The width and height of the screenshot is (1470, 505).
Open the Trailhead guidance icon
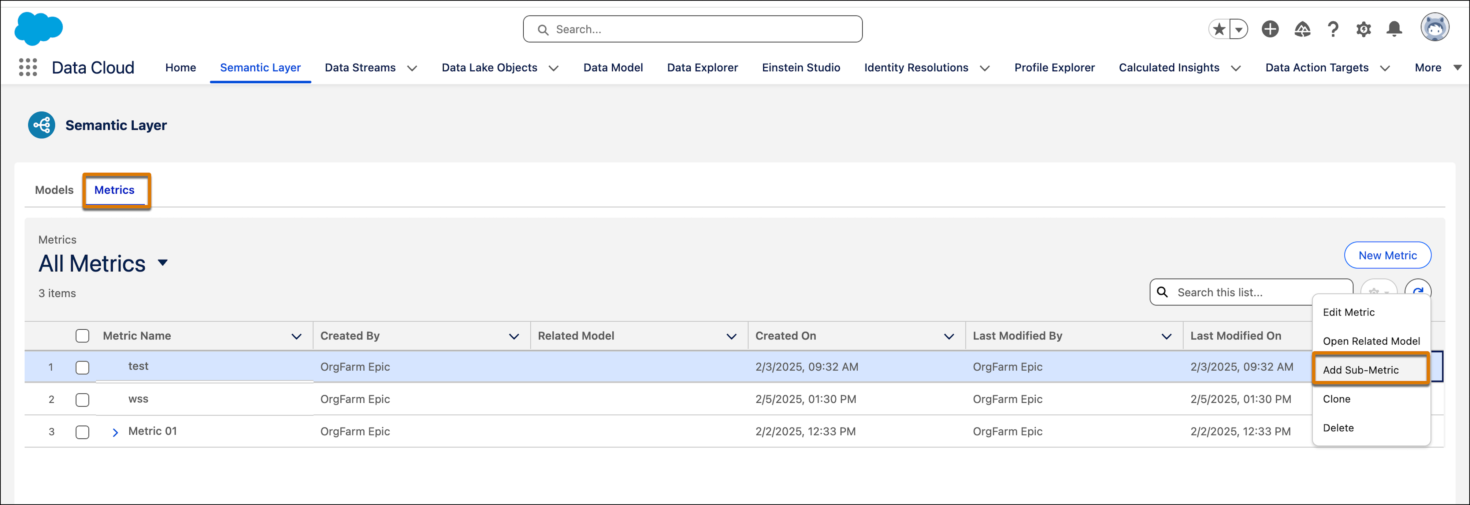tap(1302, 29)
